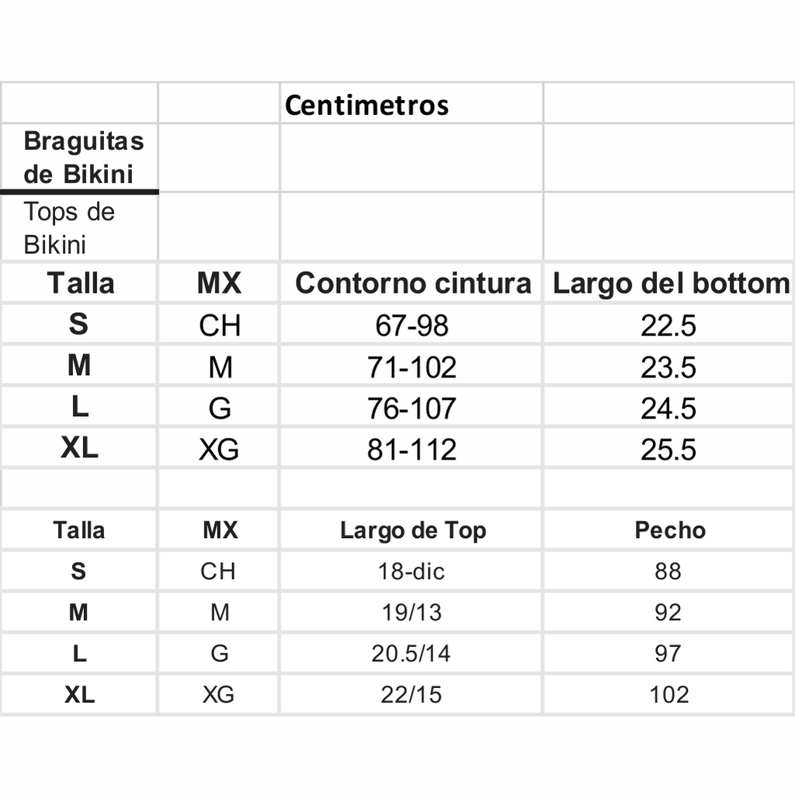
Task: Select the 81-112 waist cell
Action: (411, 449)
